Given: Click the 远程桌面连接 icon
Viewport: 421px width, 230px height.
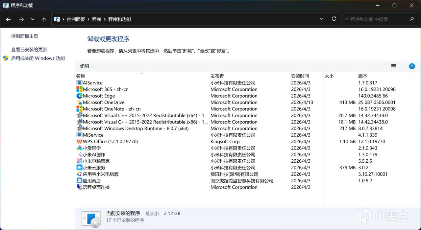Looking at the screenshot, I should click(79, 187).
